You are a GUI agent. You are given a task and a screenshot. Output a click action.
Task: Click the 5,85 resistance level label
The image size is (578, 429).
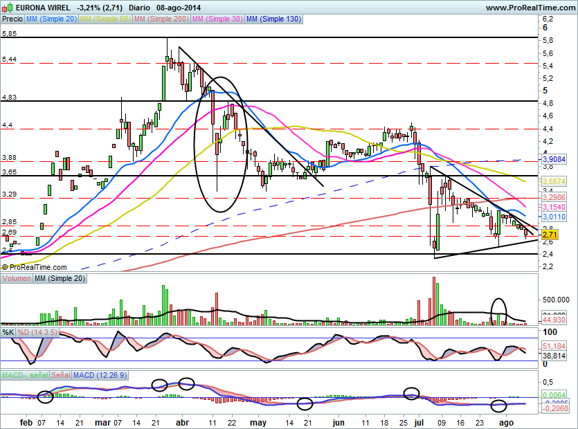click(9, 33)
